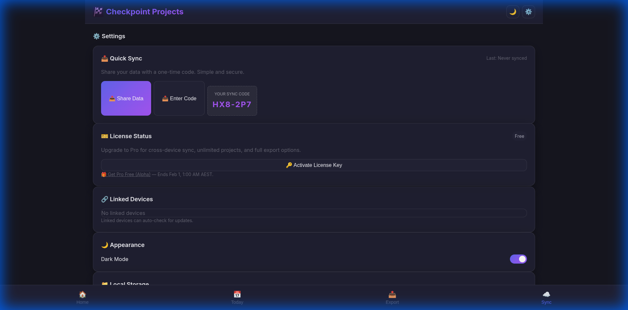Click the Linked Devices heading
The width and height of the screenshot is (628, 310).
pos(127,199)
